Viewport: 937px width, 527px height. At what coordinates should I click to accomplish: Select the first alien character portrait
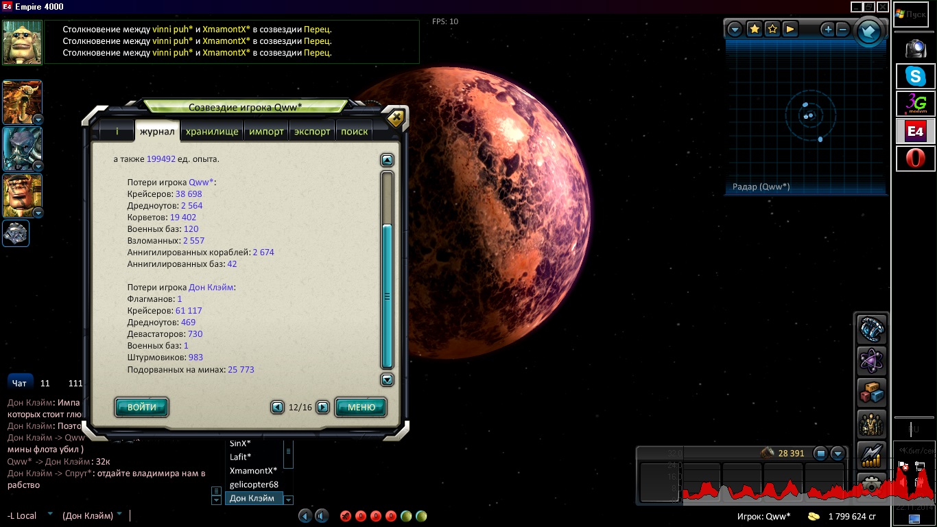tap(21, 102)
